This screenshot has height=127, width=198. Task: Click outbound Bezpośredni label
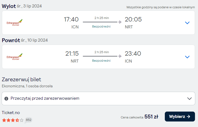(101, 26)
